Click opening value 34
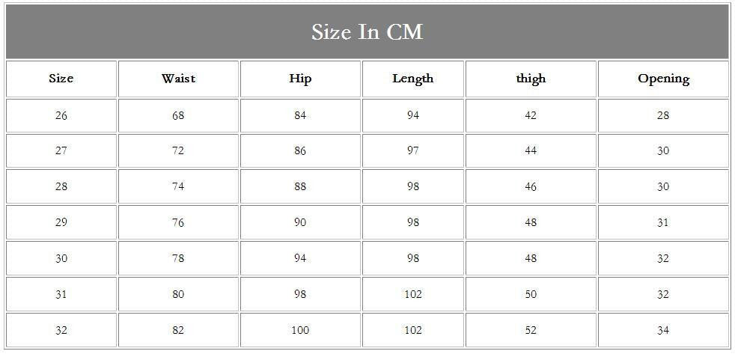 point(663,330)
